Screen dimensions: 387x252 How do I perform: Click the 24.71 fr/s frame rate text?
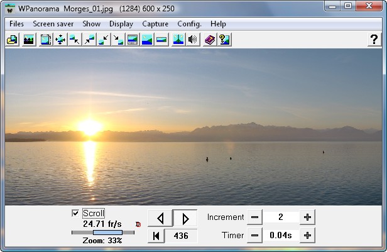[x=102, y=224]
